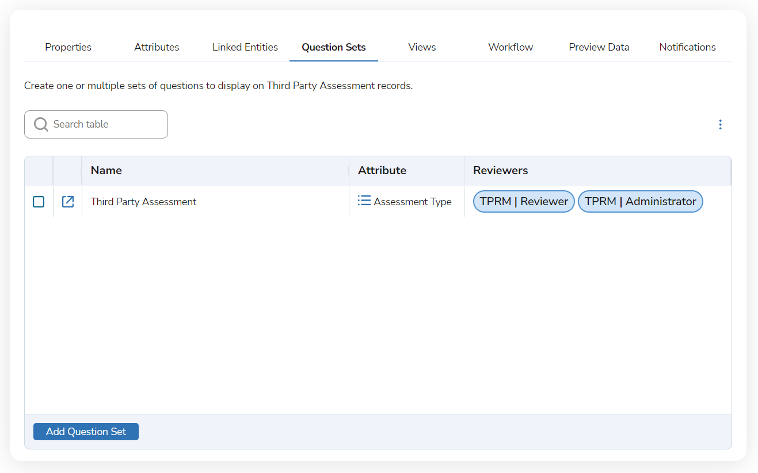758x473 pixels.
Task: Click the magnifier icon in search box
Action: 41,125
